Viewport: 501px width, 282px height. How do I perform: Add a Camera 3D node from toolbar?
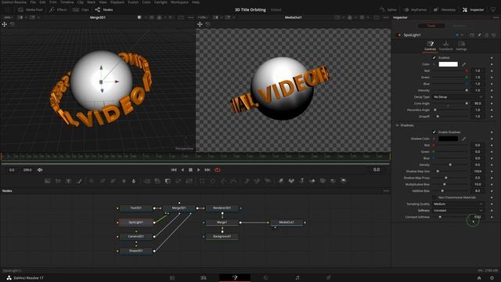[323, 181]
